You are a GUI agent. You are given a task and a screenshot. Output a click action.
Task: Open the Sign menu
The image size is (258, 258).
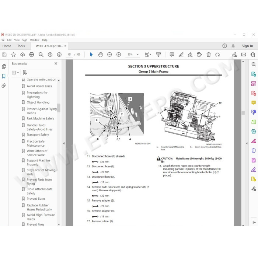[25, 40]
